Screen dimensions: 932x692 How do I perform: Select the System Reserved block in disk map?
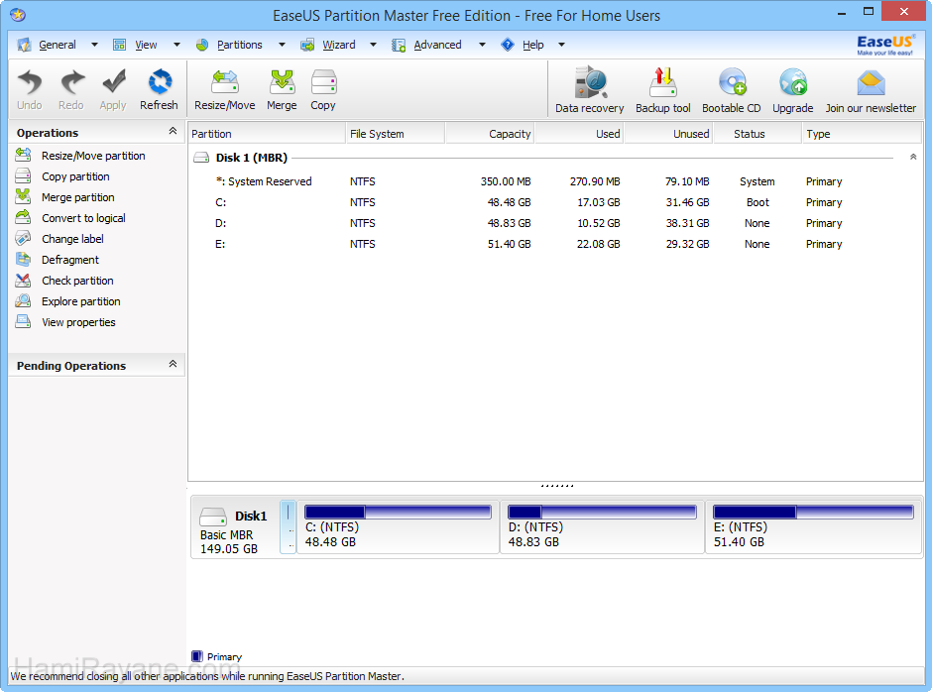point(288,527)
